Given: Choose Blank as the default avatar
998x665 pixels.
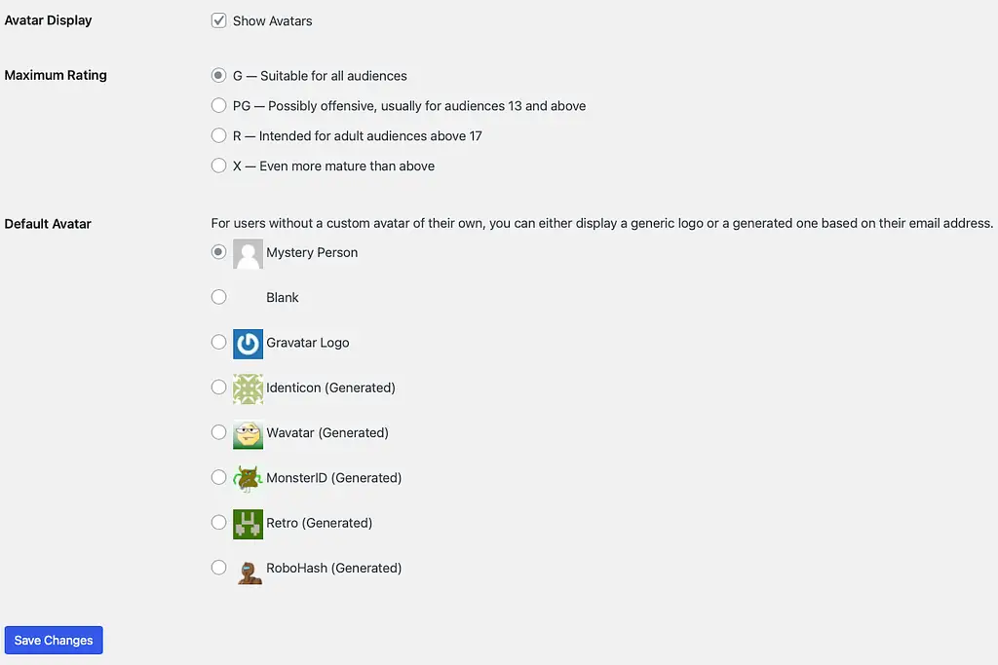Looking at the screenshot, I should [218, 296].
